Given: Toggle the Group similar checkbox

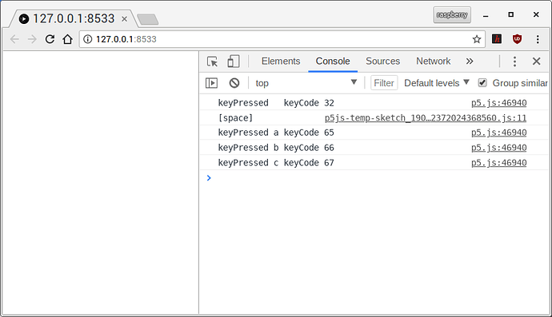Looking at the screenshot, I should click(482, 83).
